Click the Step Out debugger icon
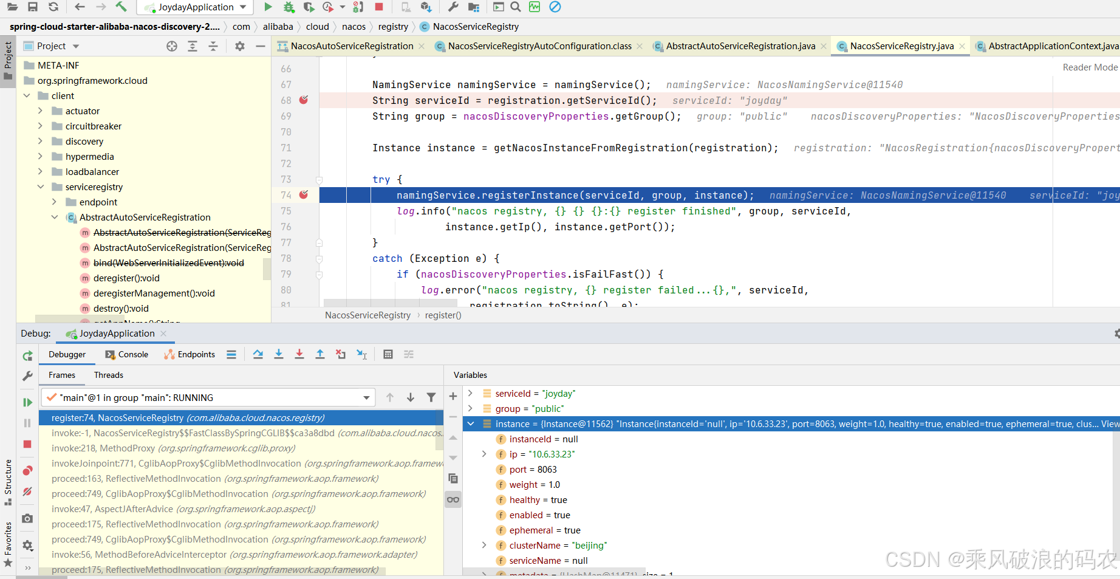Viewport: 1120px width, 579px height. pos(320,354)
